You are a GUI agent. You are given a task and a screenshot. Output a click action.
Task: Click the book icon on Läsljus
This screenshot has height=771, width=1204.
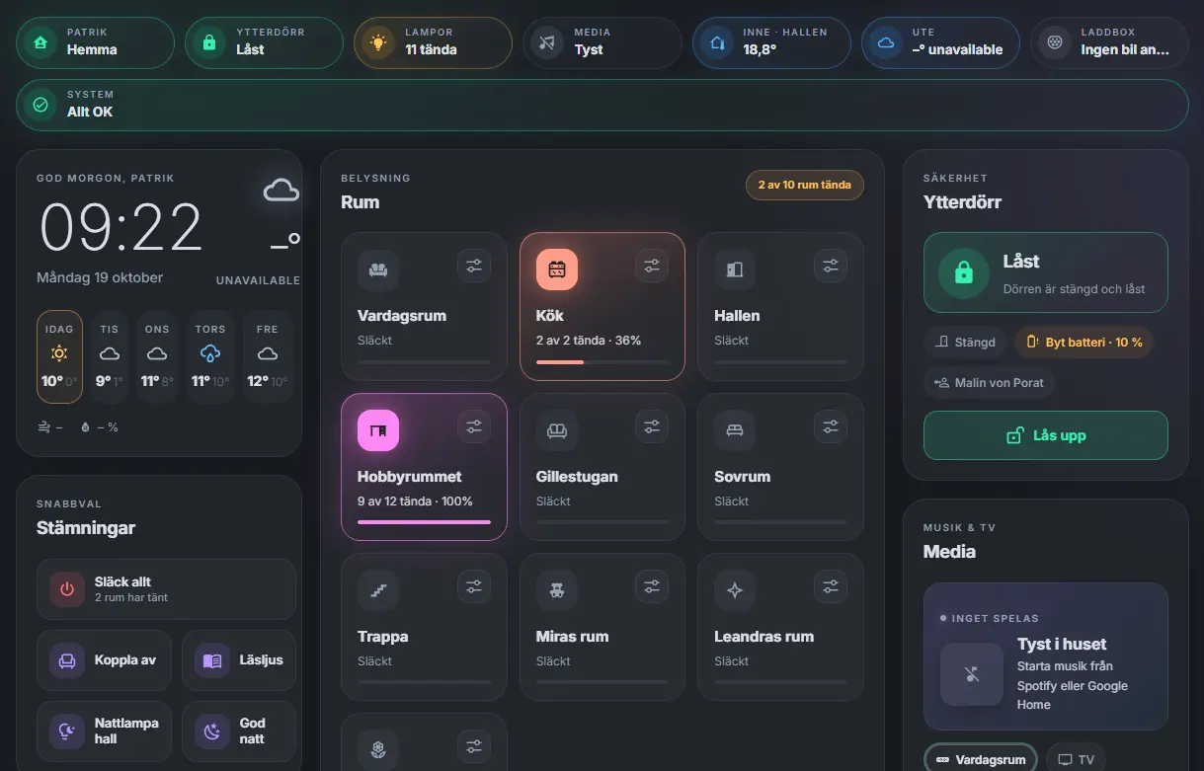tap(212, 660)
